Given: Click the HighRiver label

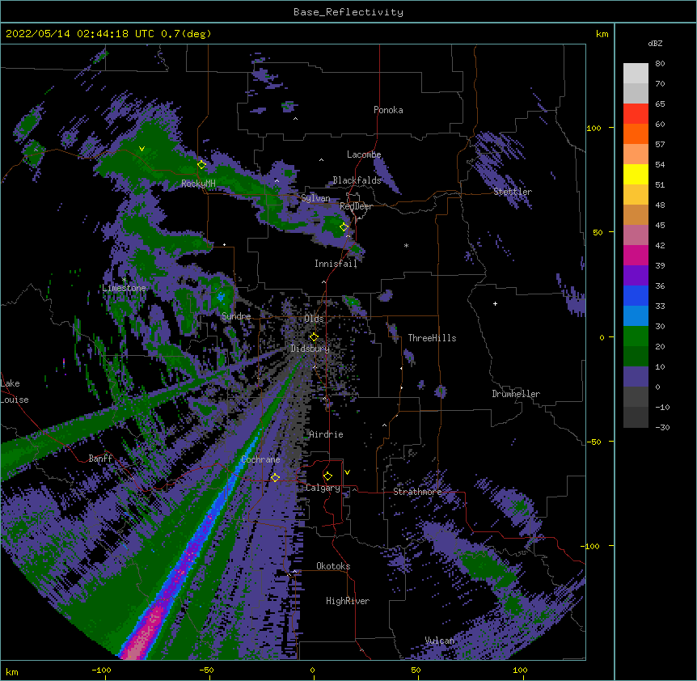Looking at the screenshot, I should (x=348, y=601).
